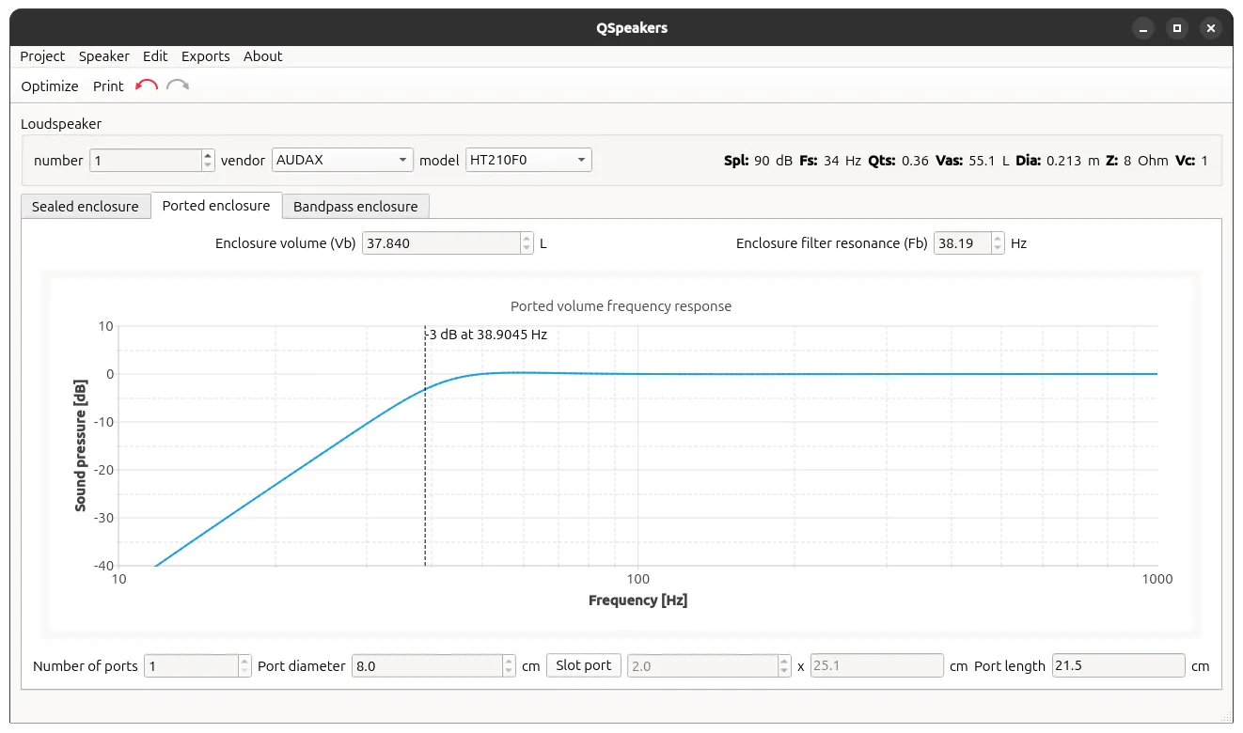
Task: Click the filter resonance stepper arrows
Action: click(998, 243)
